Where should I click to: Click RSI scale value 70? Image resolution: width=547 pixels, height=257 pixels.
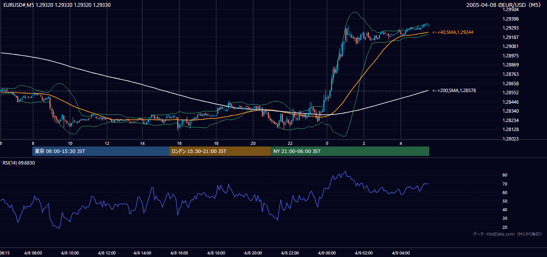(x=505, y=184)
